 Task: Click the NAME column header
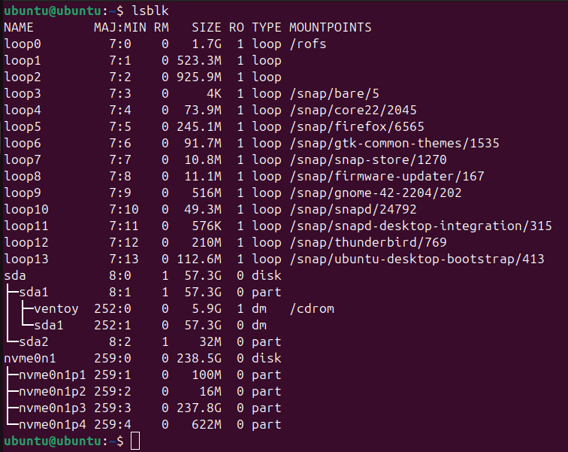click(20, 28)
